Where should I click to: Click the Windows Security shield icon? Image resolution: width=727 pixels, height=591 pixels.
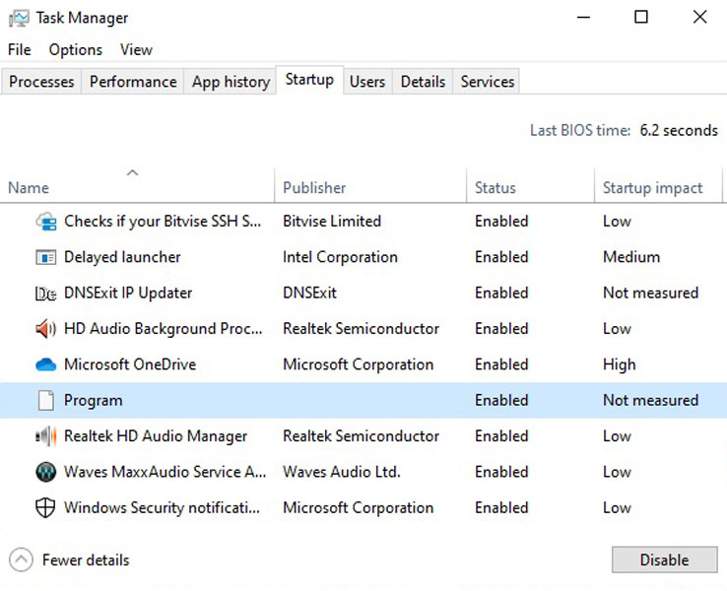click(45, 508)
